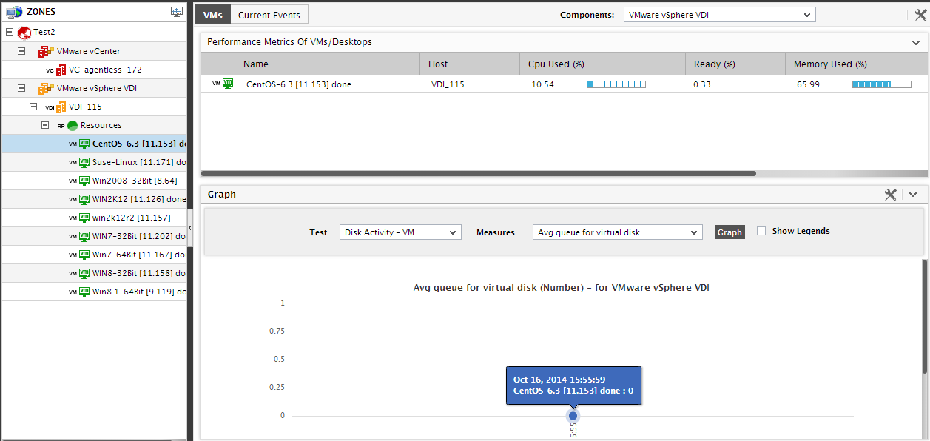Click the graph panel vertical scrollbar

(x=925, y=317)
